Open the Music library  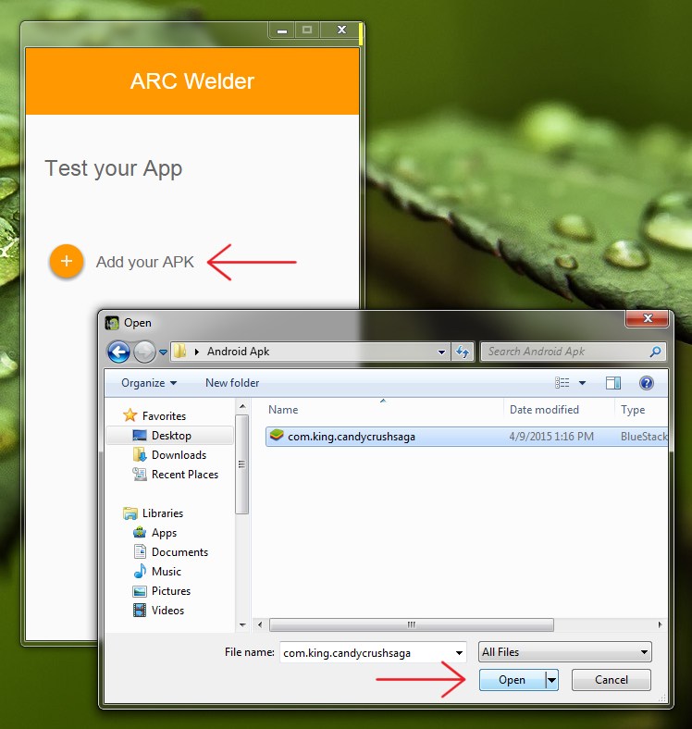(166, 572)
